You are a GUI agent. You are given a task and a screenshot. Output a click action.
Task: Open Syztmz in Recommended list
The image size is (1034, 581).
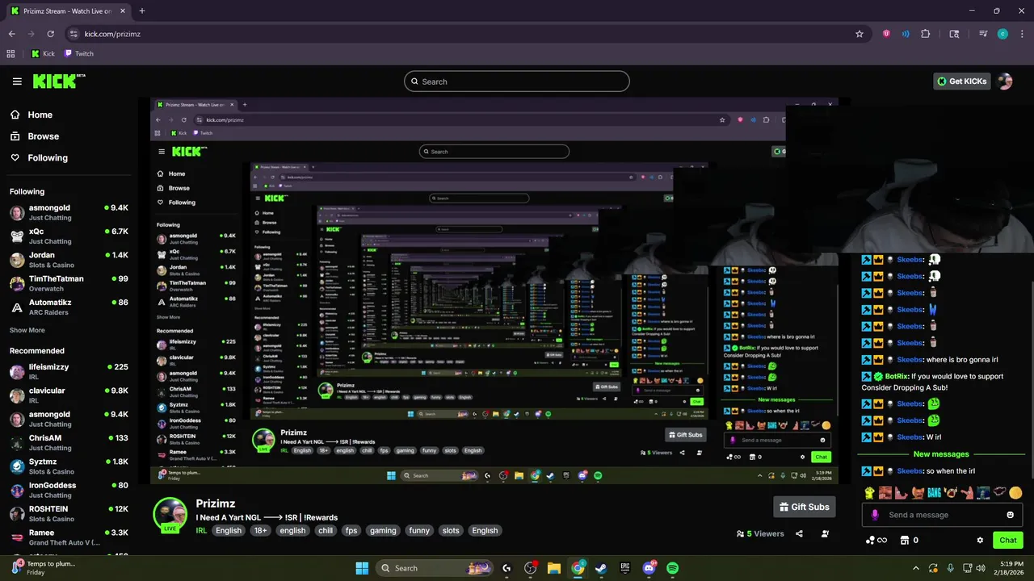coord(68,466)
